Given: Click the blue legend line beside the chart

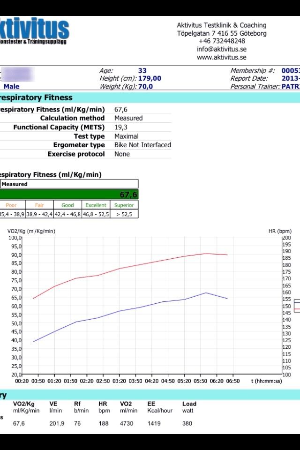Looking at the screenshot, I should pyautogui.click(x=297, y=301).
